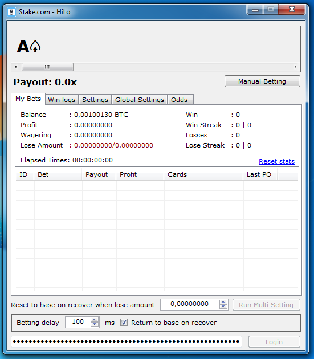Switch to the Win logs tab

pyautogui.click(x=62, y=100)
